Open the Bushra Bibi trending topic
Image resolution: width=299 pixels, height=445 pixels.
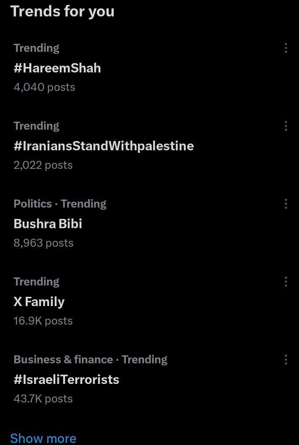pyautogui.click(x=48, y=224)
